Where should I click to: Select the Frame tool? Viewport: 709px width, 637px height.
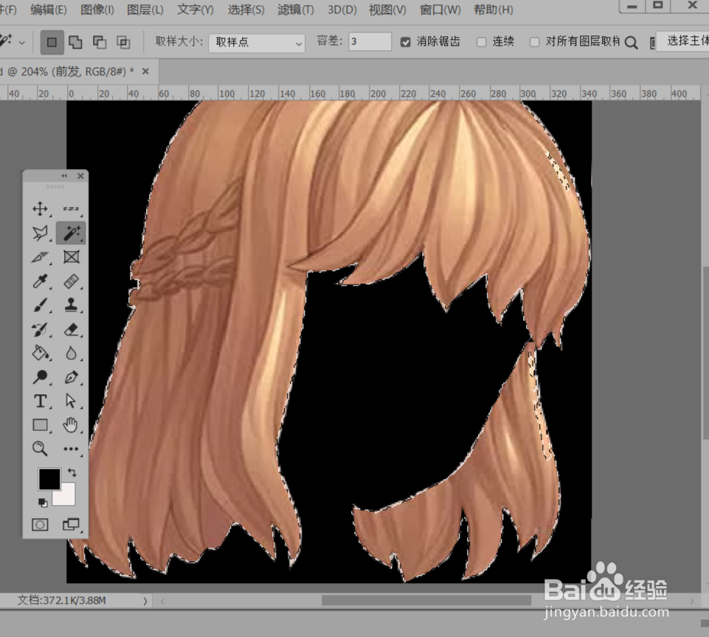pyautogui.click(x=71, y=257)
